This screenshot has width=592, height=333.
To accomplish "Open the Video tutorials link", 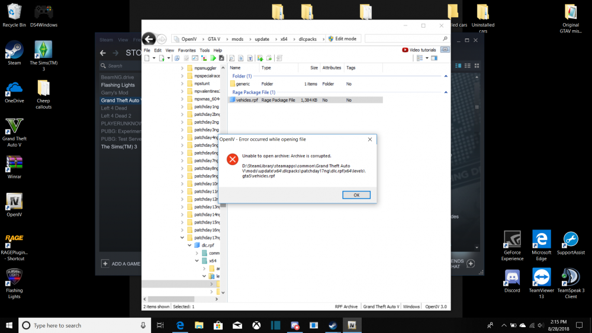I will (x=419, y=50).
